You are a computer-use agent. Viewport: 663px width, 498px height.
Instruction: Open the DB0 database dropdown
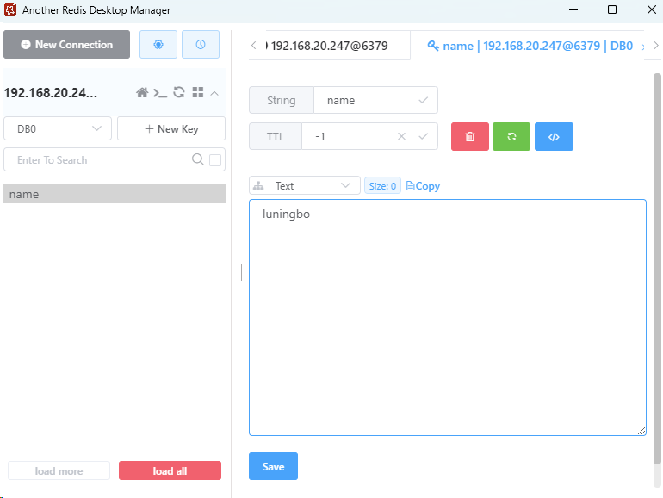pyautogui.click(x=58, y=128)
